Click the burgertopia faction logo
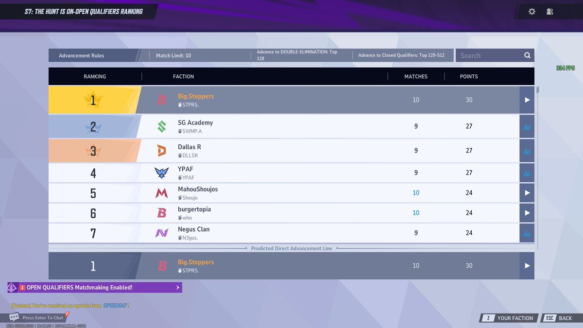 click(x=162, y=213)
